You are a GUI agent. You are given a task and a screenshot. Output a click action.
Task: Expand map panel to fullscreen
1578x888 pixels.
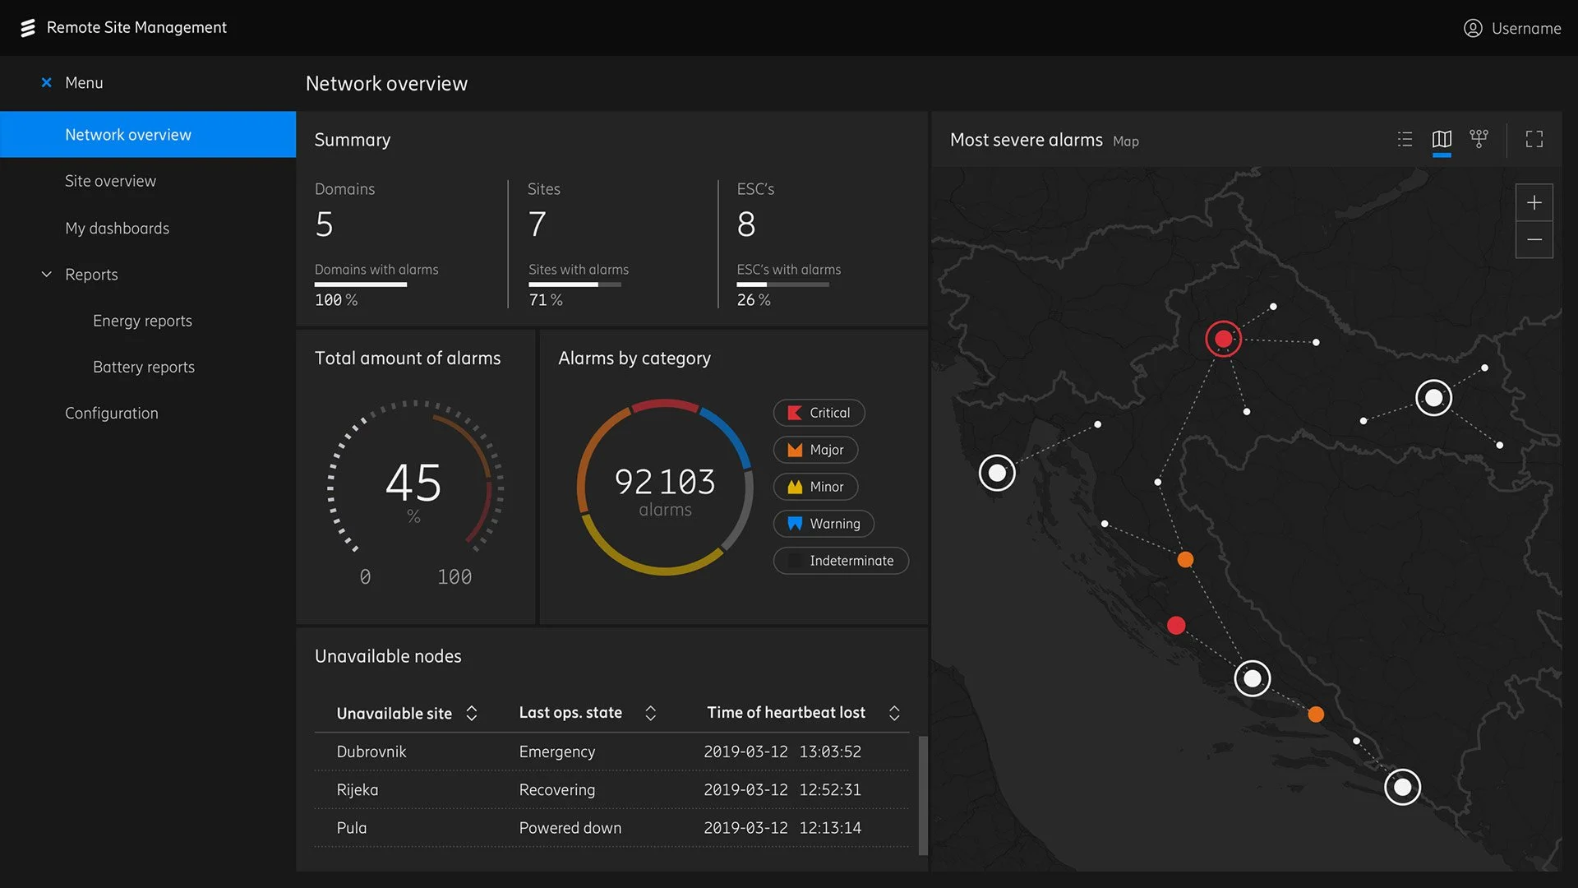click(x=1534, y=139)
